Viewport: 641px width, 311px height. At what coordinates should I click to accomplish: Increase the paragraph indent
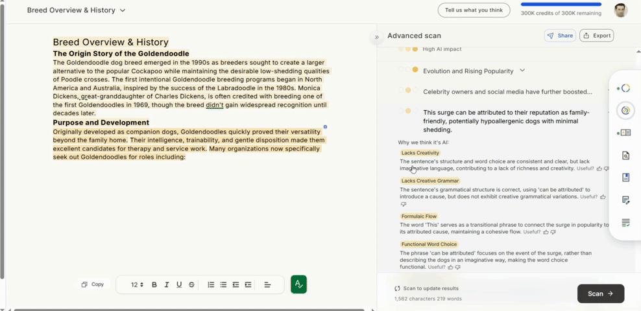click(248, 285)
